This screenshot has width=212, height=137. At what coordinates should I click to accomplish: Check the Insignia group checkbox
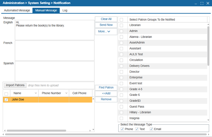click(122, 118)
